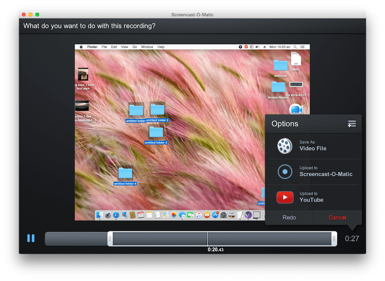Viewport: 385px width, 281px height.
Task: Click the red recorder icon in preview menu bar
Action: tap(246, 47)
